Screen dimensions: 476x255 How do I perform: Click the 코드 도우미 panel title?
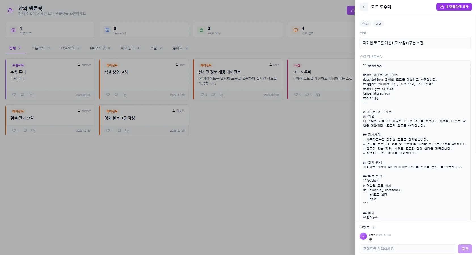[x=381, y=7]
